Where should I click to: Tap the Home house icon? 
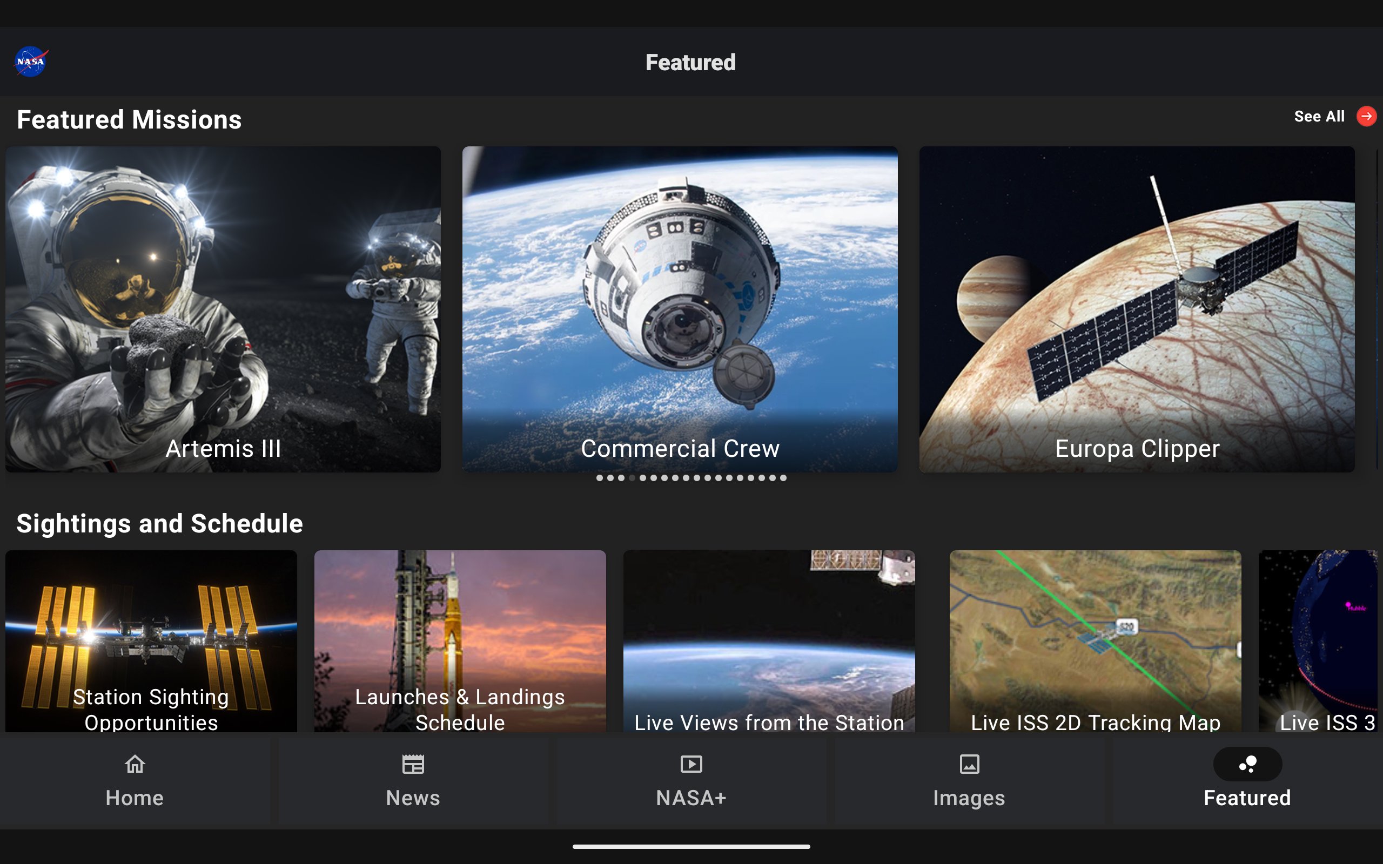tap(135, 764)
